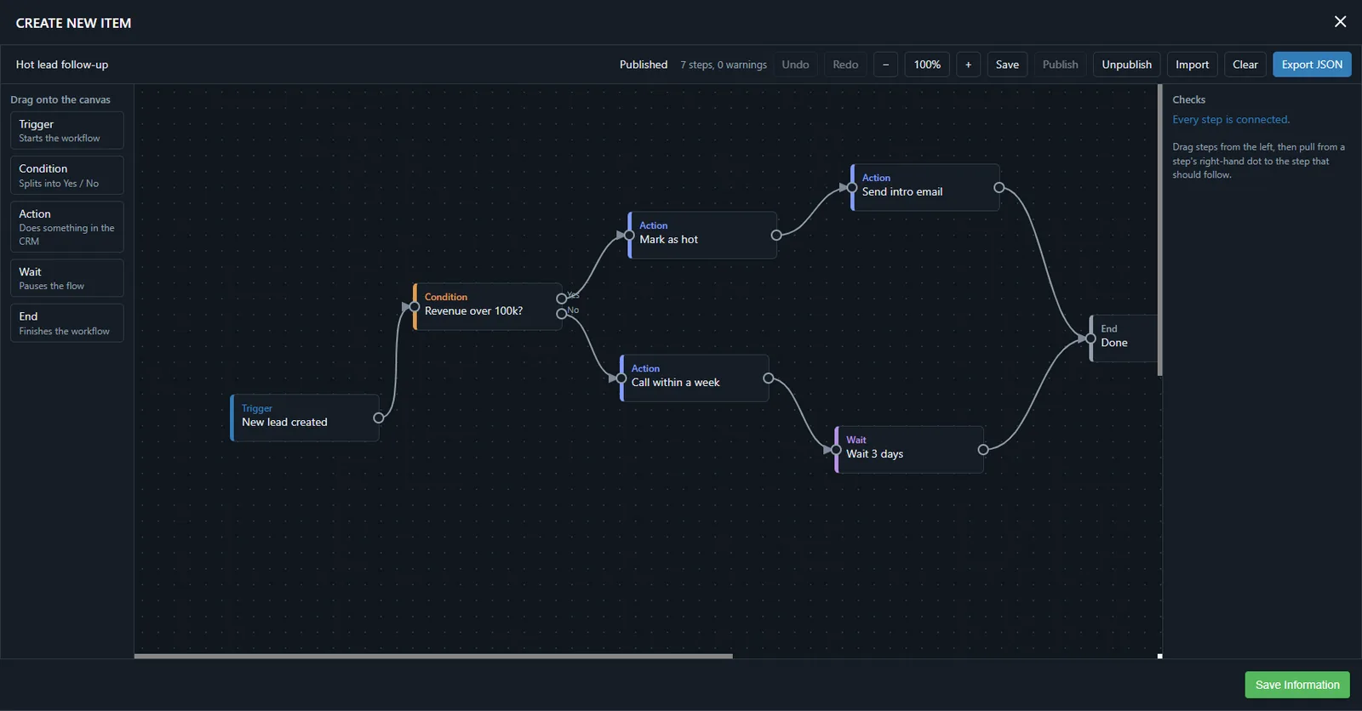The image size is (1362, 711).
Task: Click the 'Checks' panel heading
Action: [1189, 100]
